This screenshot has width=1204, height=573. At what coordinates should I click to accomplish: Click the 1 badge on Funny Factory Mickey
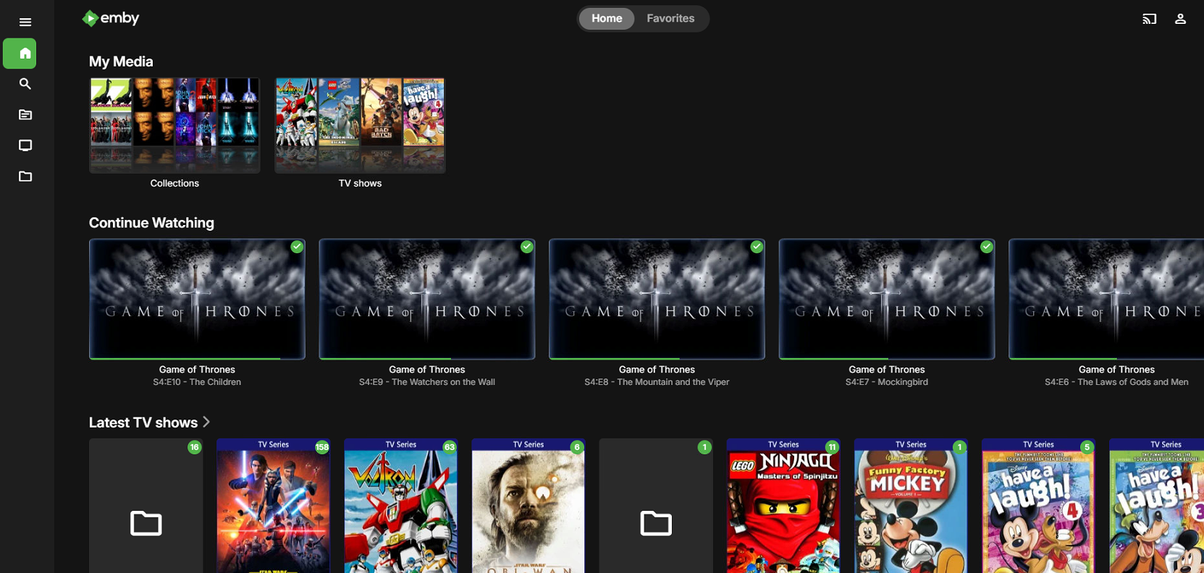(x=959, y=447)
